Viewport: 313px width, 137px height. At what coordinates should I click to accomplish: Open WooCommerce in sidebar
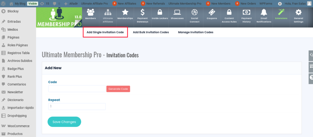(x=18, y=126)
